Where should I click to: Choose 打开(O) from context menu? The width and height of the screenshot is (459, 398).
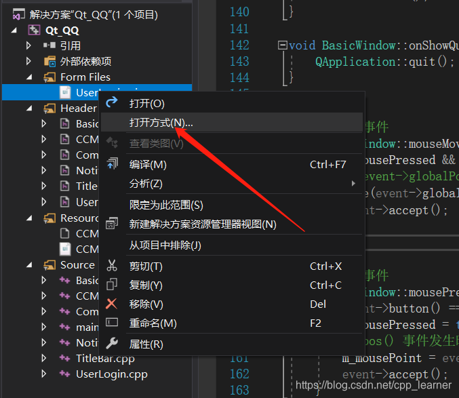point(232,103)
